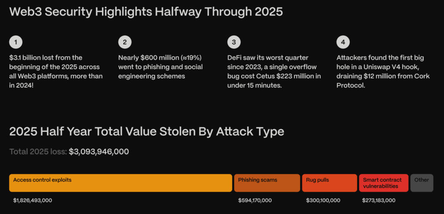Select the Smart contract vulnerabilities segment
Viewport: 444px width, 214px height.
point(383,183)
